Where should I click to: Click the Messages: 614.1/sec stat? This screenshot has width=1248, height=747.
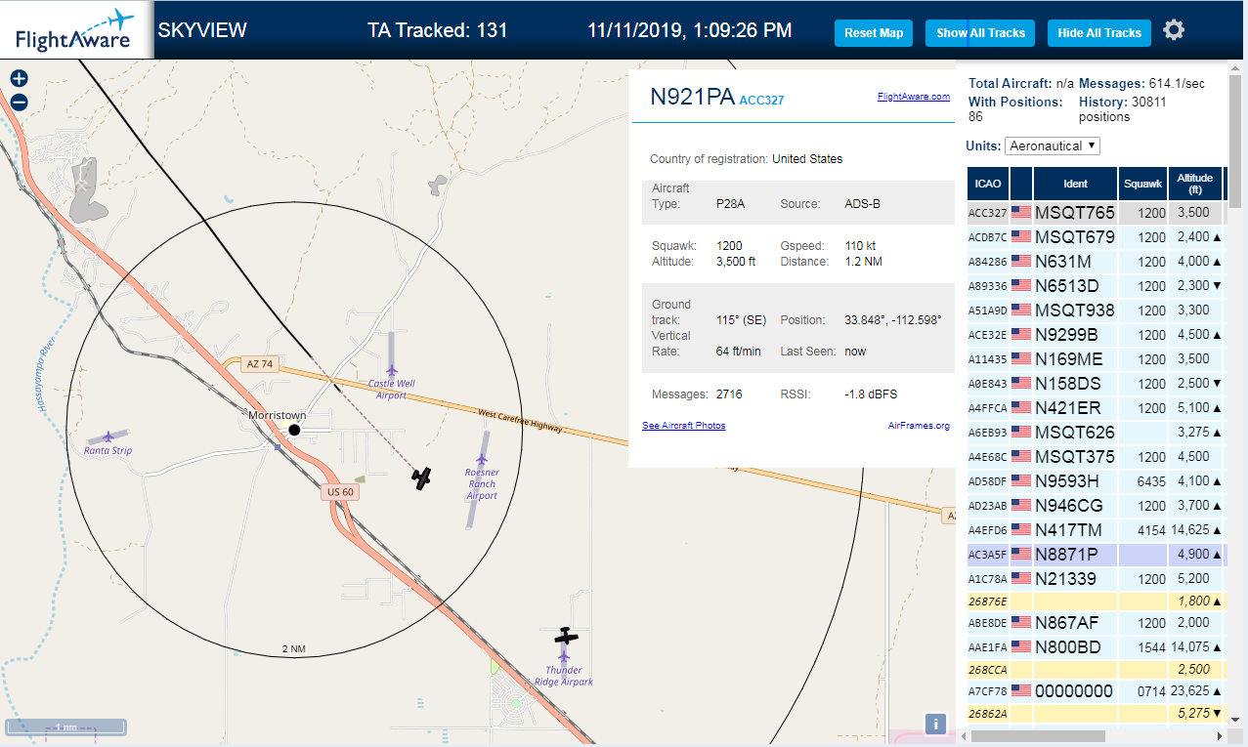pos(1142,84)
